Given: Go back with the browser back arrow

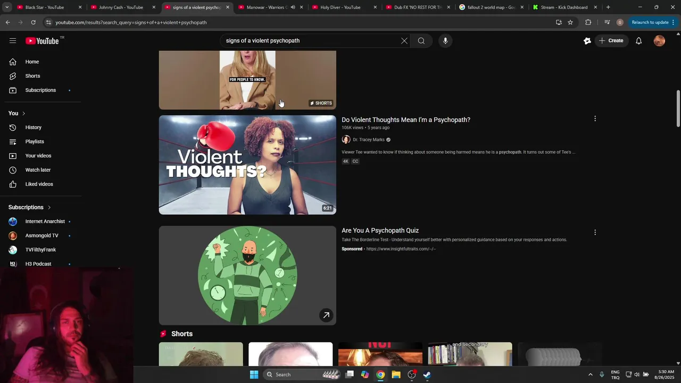Looking at the screenshot, I should (x=8, y=22).
